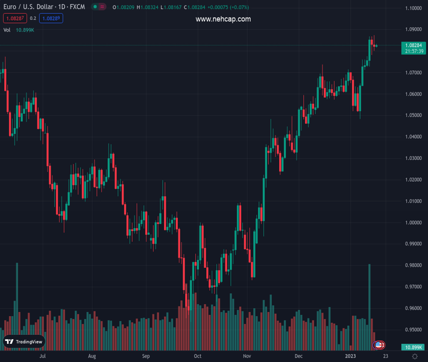Click the red sell price 1.08287 button
This screenshot has width=428, height=362.
point(14,19)
